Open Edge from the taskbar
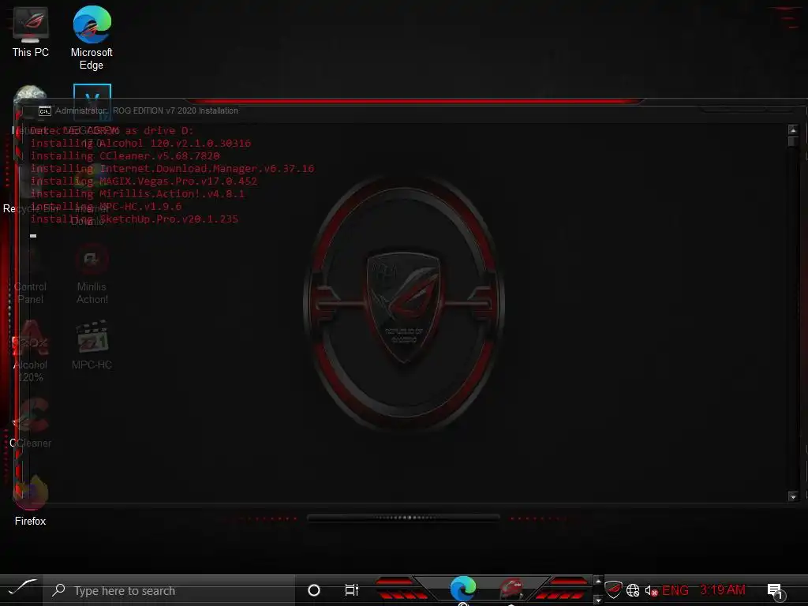 (x=462, y=589)
